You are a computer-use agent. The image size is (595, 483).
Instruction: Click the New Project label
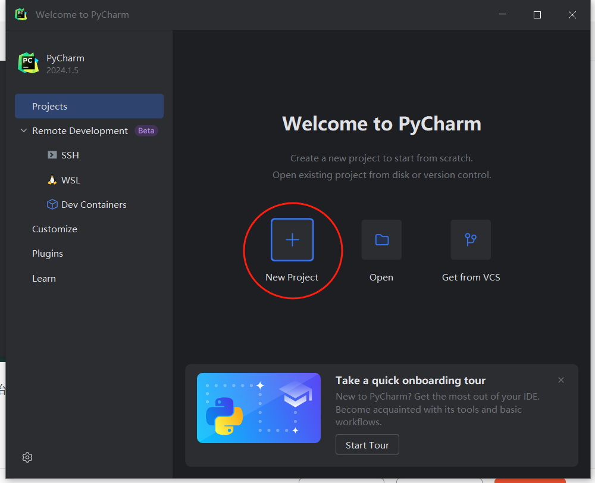click(292, 277)
